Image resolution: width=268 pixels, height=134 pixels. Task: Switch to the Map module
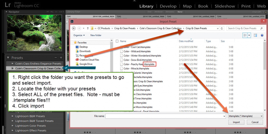187,6
